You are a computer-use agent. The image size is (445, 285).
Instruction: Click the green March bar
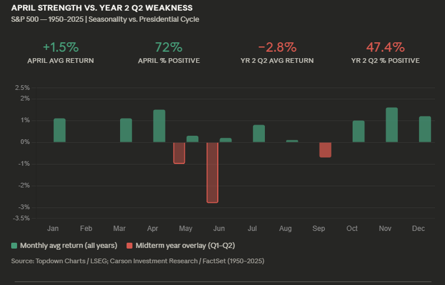pyautogui.click(x=126, y=130)
